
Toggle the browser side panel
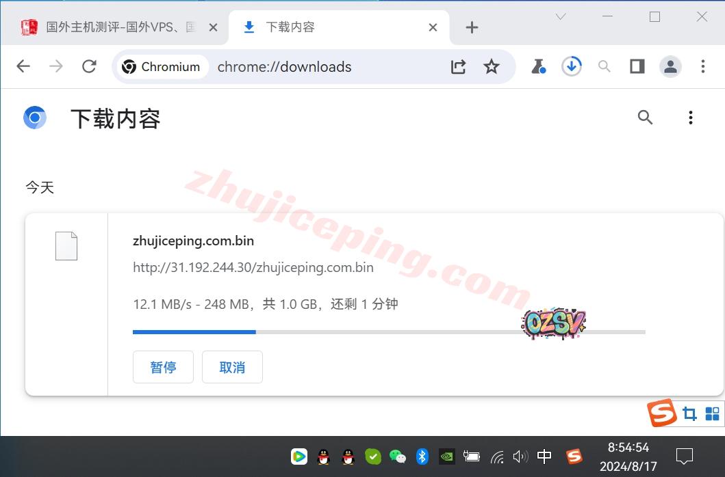click(637, 66)
